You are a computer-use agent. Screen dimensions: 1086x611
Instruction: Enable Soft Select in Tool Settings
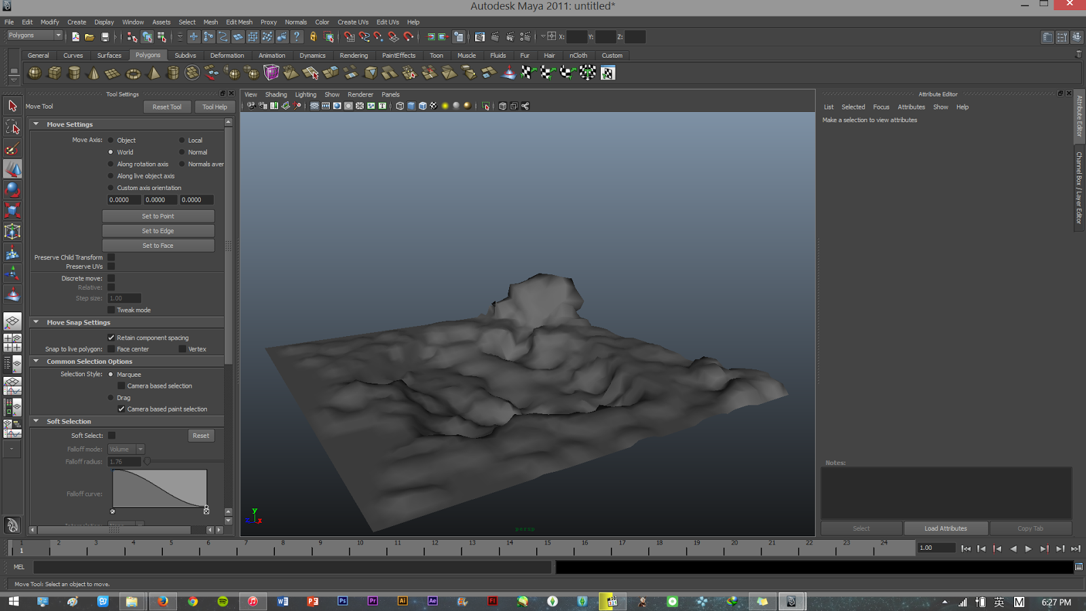coord(111,435)
